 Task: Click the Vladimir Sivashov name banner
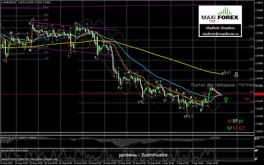point(220,28)
